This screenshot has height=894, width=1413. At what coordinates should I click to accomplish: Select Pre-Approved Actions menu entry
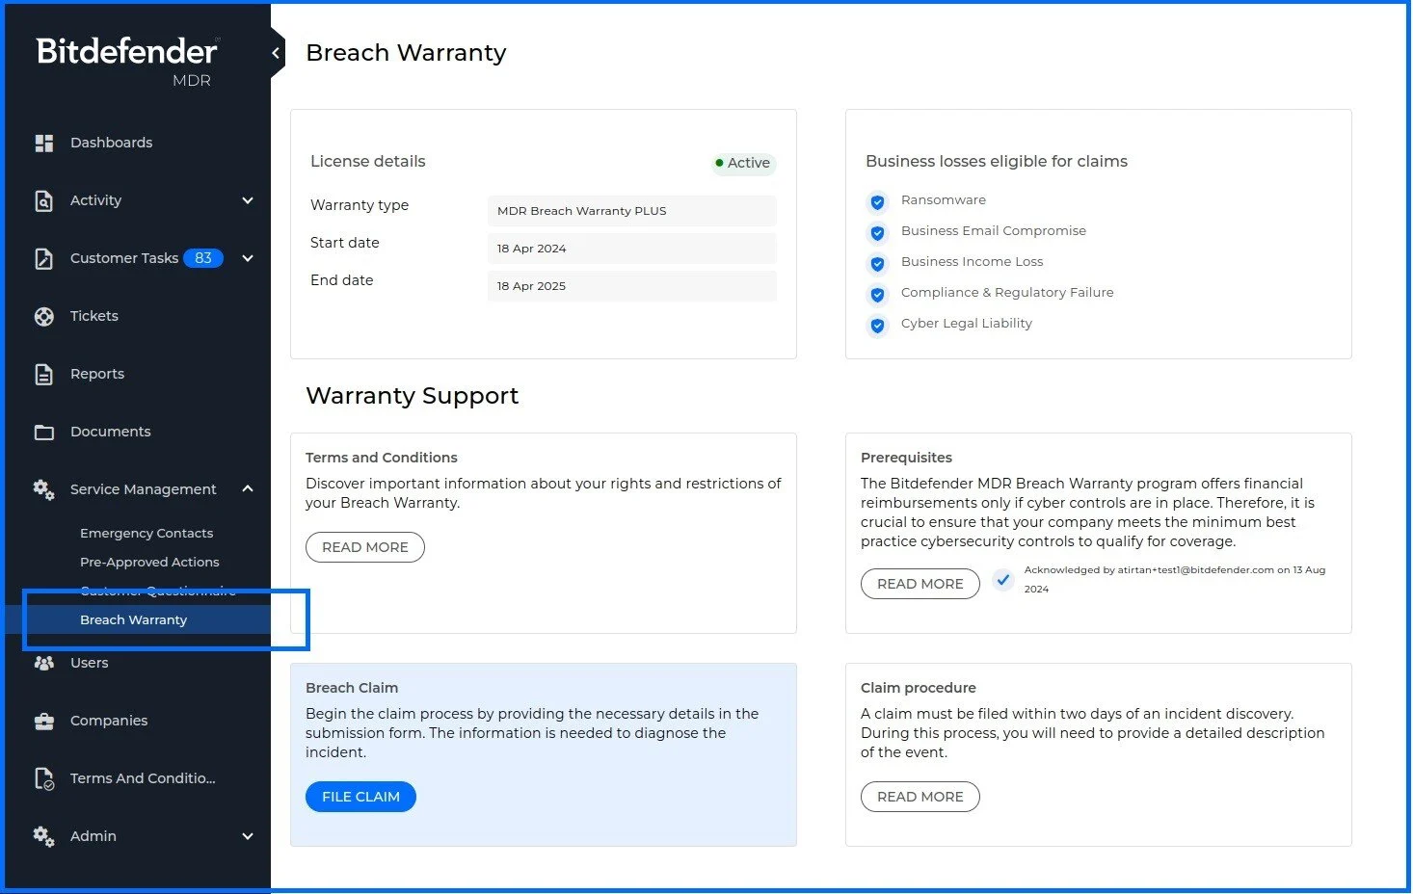[x=149, y=562]
